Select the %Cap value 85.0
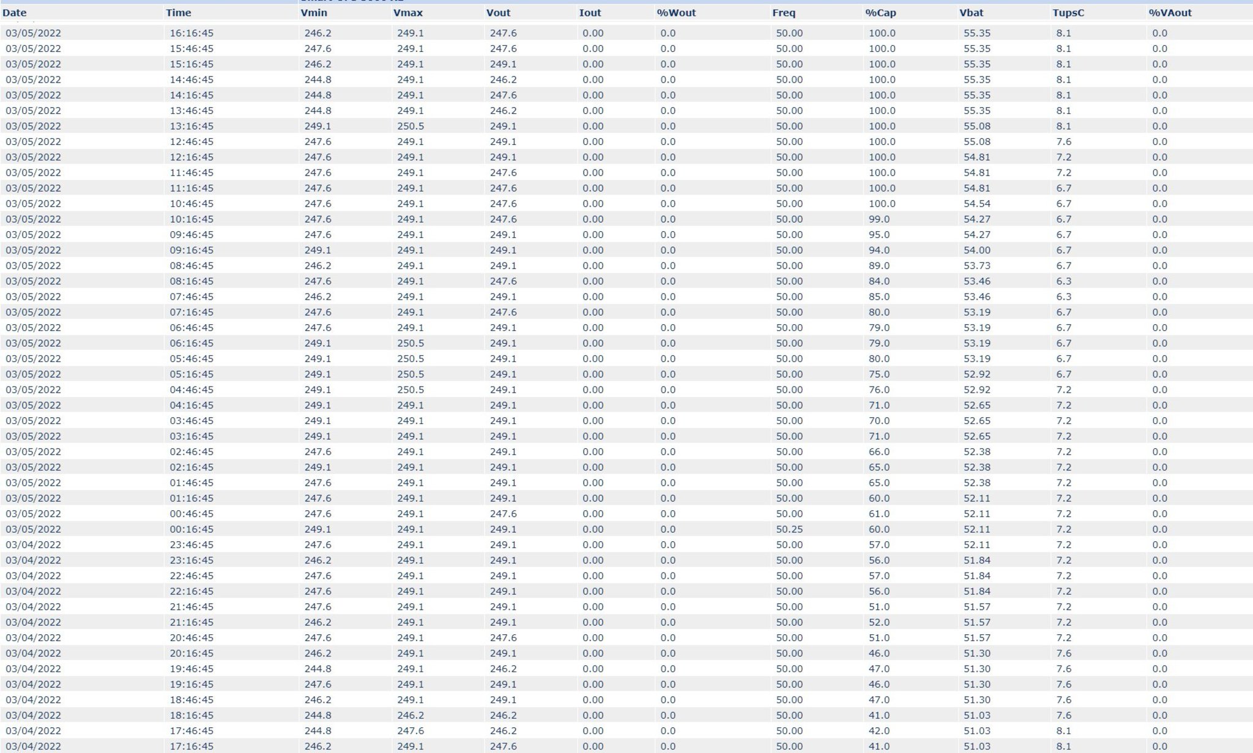Image resolution: width=1253 pixels, height=753 pixels. click(x=879, y=297)
